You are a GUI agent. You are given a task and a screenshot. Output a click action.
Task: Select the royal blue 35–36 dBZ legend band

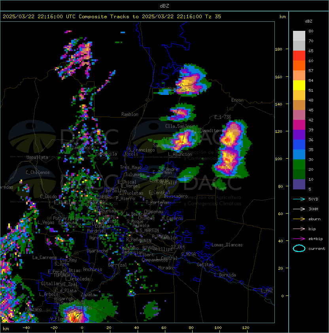tap(299, 145)
